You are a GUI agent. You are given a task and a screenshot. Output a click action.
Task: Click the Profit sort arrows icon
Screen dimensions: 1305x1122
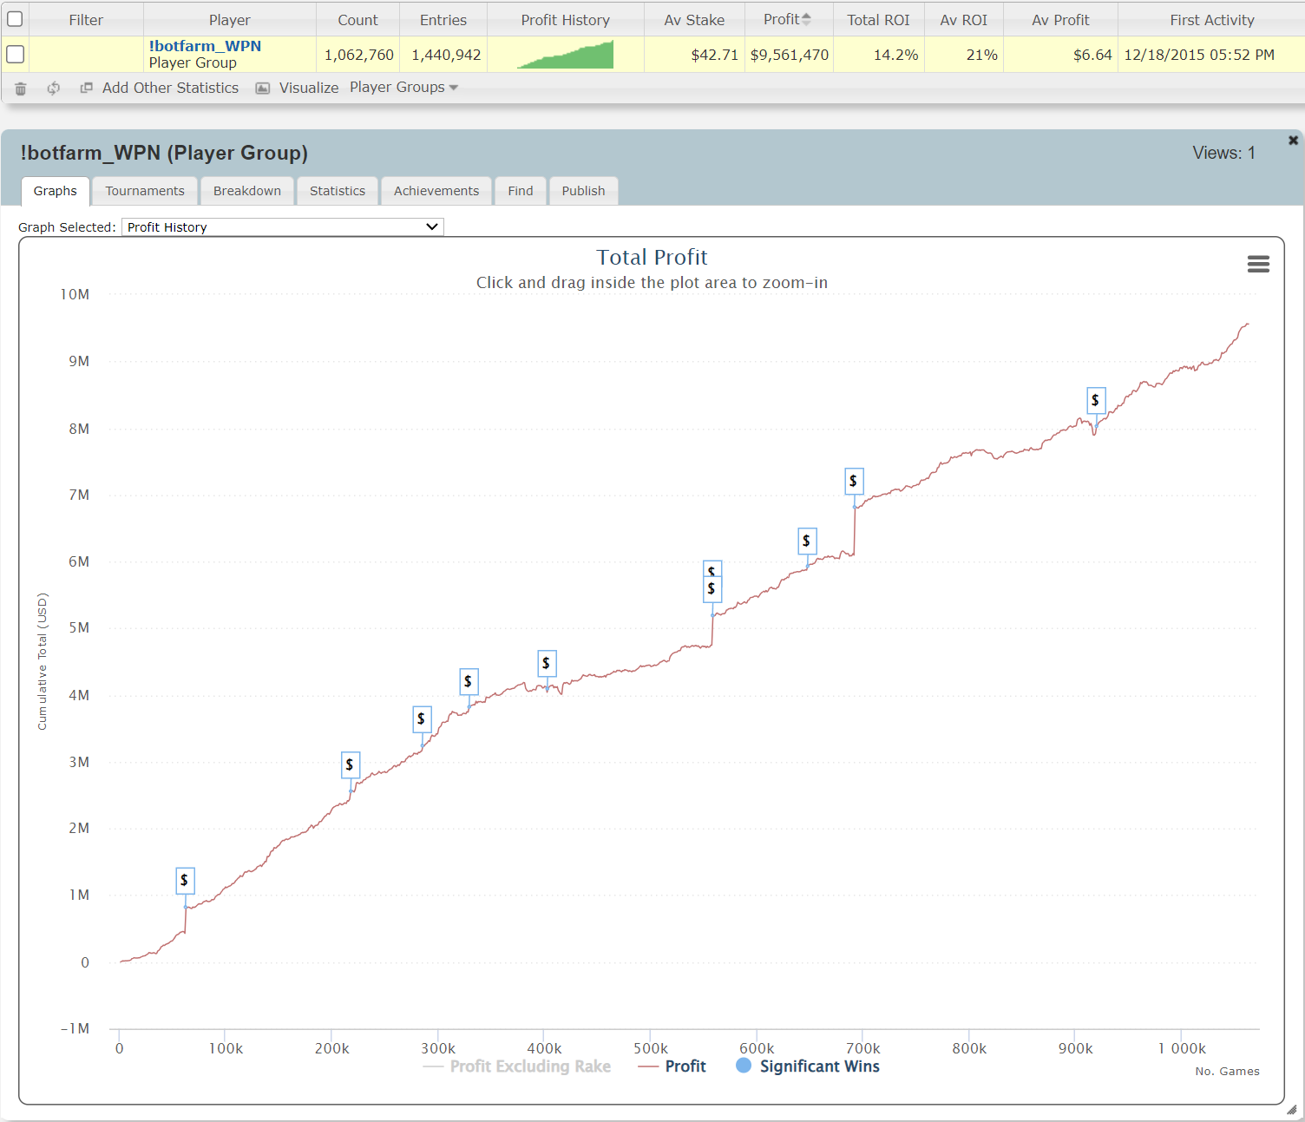806,19
